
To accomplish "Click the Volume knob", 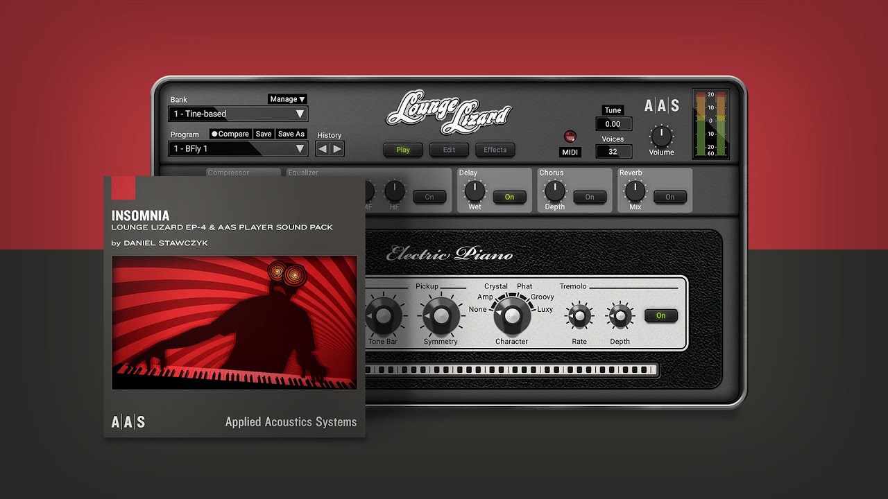I will pyautogui.click(x=662, y=136).
